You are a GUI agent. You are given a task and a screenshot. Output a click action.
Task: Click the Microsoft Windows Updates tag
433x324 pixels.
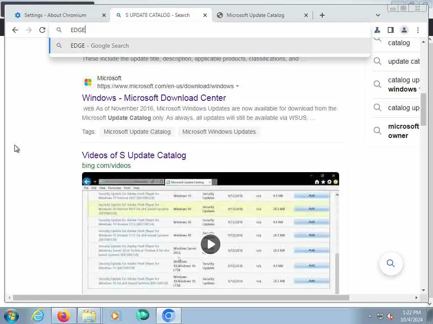219,132
